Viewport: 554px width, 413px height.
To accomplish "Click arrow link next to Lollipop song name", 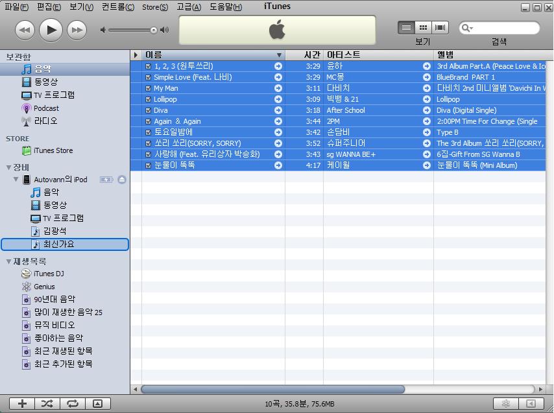I will point(278,99).
